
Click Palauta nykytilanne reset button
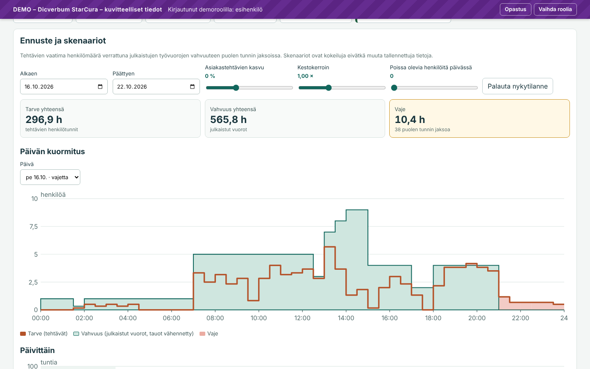[517, 86]
